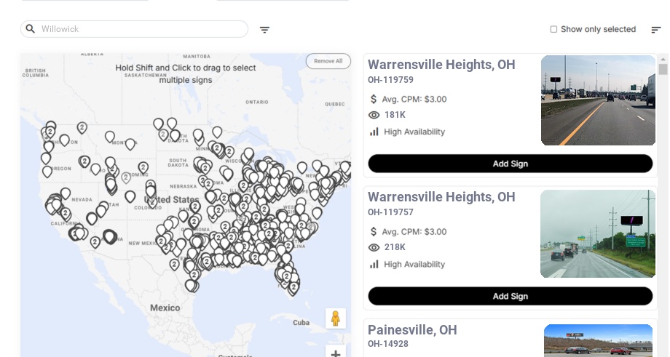Add sign OH-119759 to selection
This screenshot has width=670, height=357.
click(510, 164)
